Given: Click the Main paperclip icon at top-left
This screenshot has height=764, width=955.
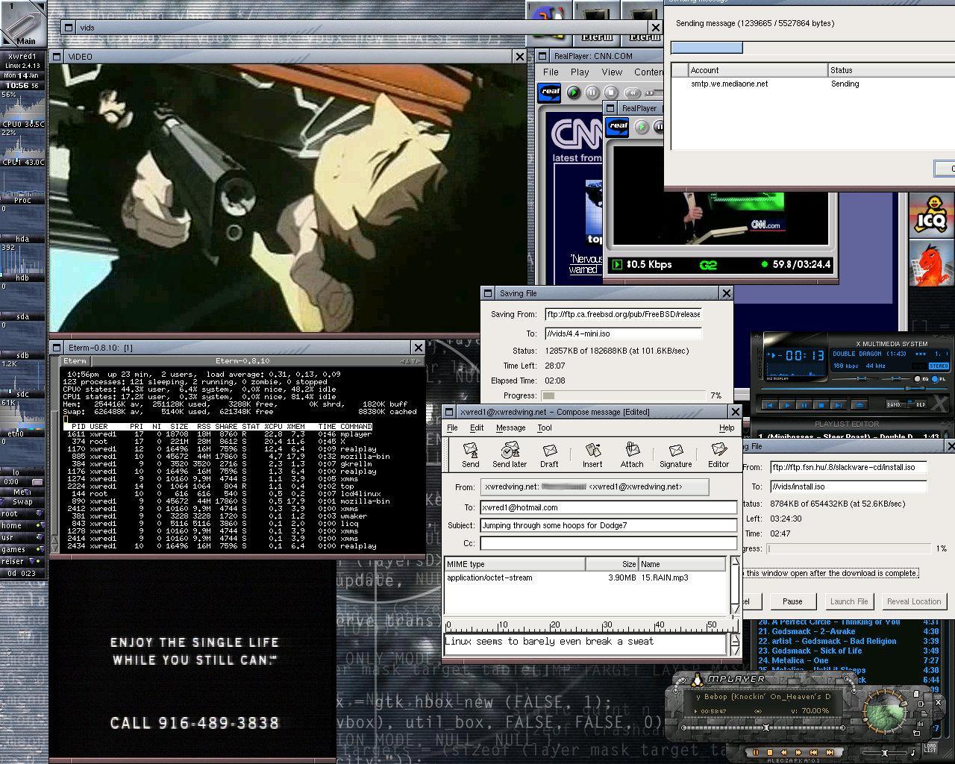Looking at the screenshot, I should [23, 23].
